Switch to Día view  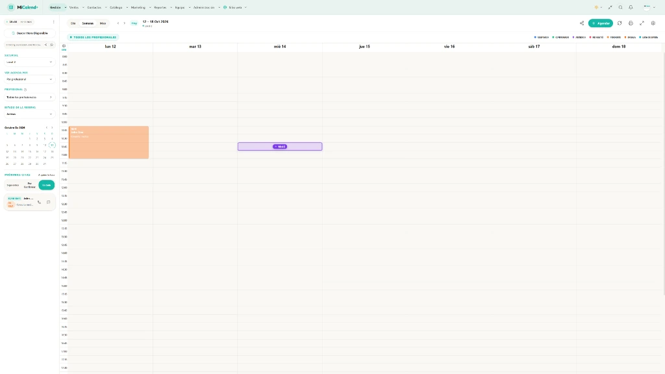(73, 23)
